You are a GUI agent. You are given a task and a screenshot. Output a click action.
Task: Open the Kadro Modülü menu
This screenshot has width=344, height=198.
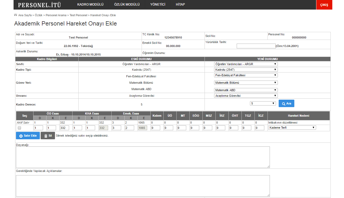pos(90,5)
